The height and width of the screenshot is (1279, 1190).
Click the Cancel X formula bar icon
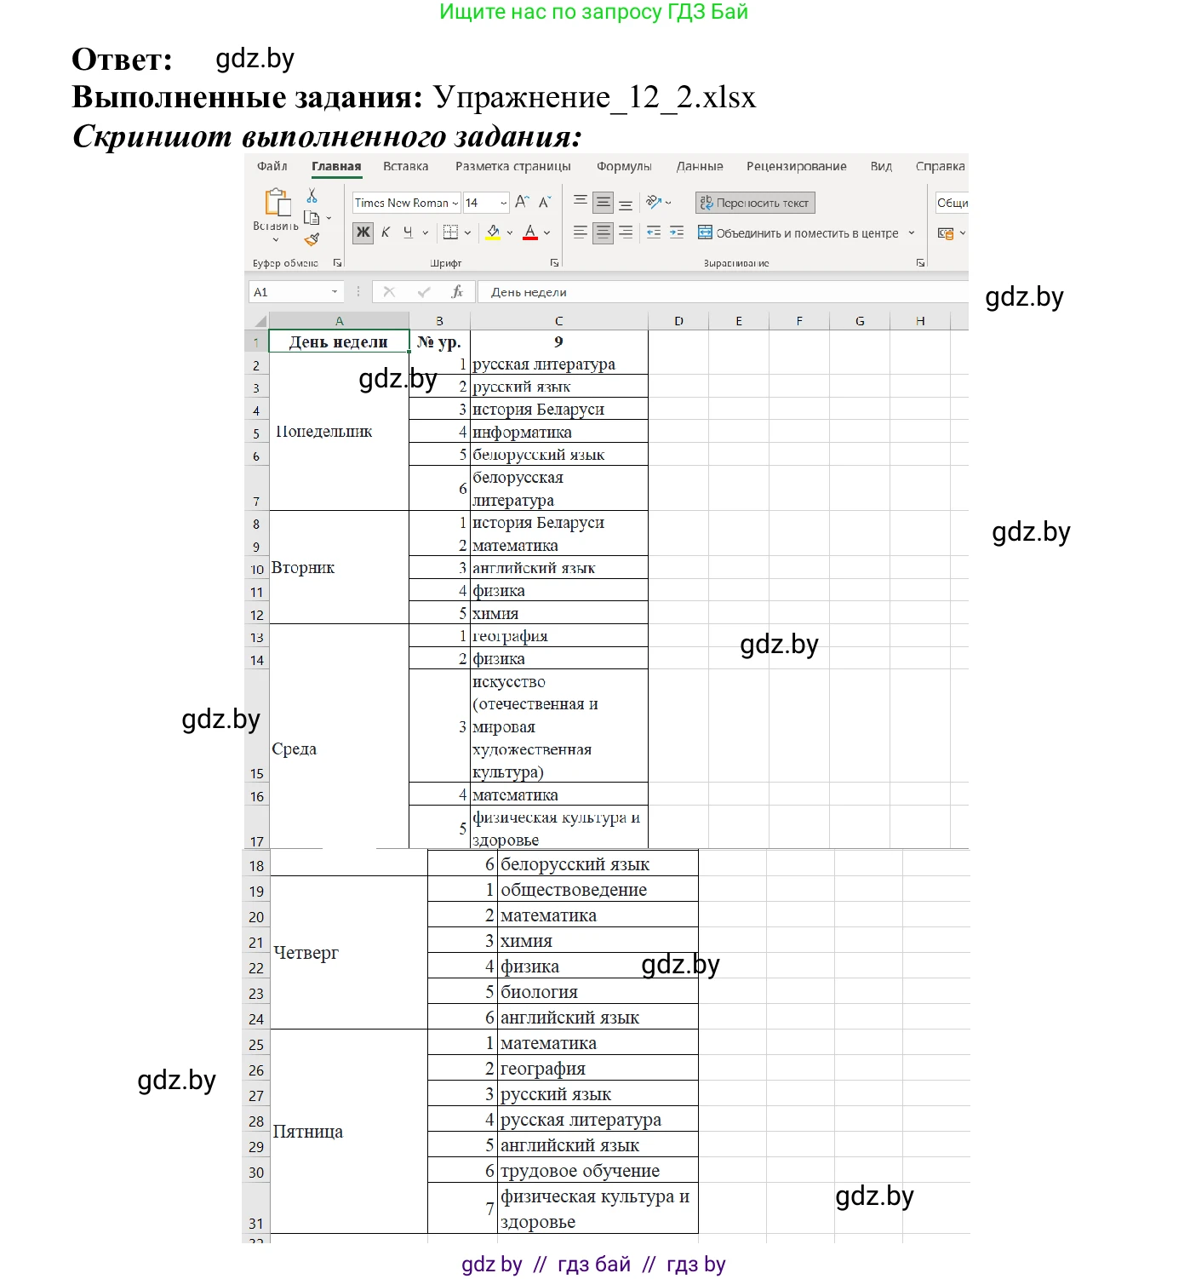(x=389, y=292)
